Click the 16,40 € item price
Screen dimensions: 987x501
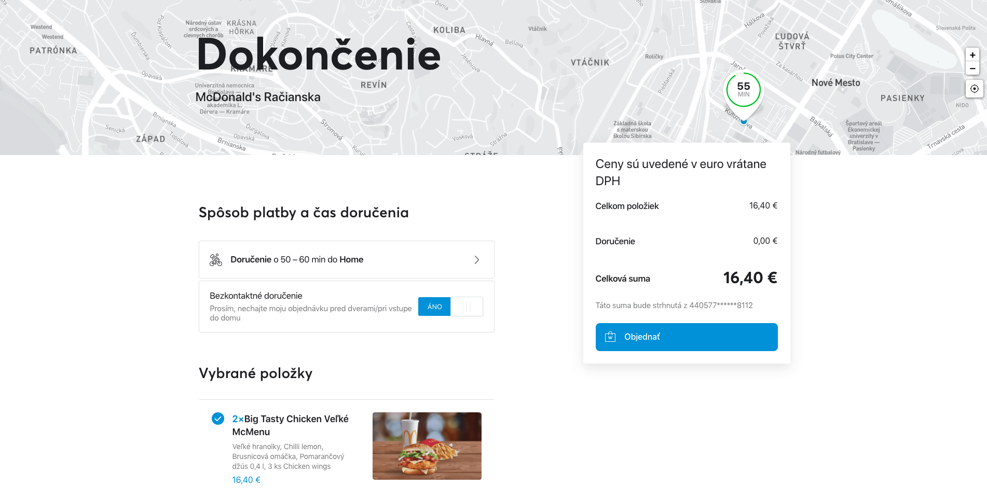pyautogui.click(x=246, y=480)
